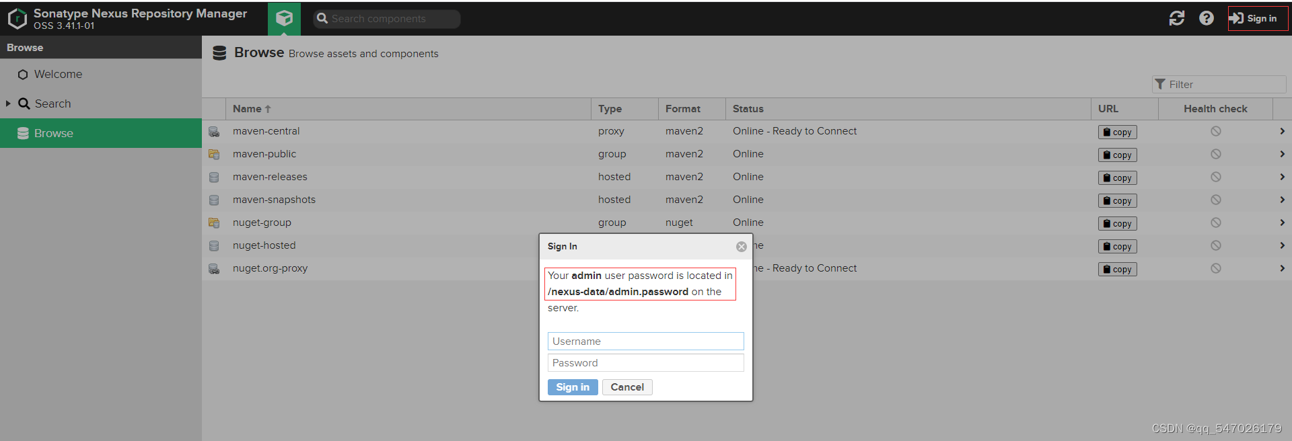
Task: Click health check icon for maven-central
Action: (x=1215, y=131)
